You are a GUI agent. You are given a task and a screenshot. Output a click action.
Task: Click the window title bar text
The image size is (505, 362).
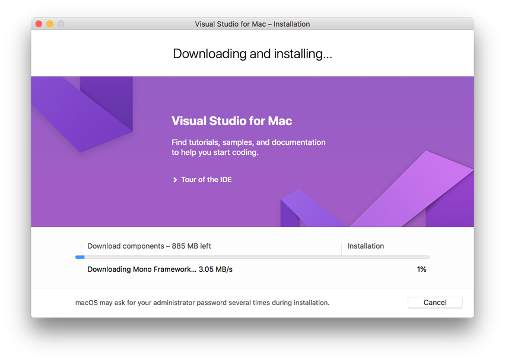point(252,24)
